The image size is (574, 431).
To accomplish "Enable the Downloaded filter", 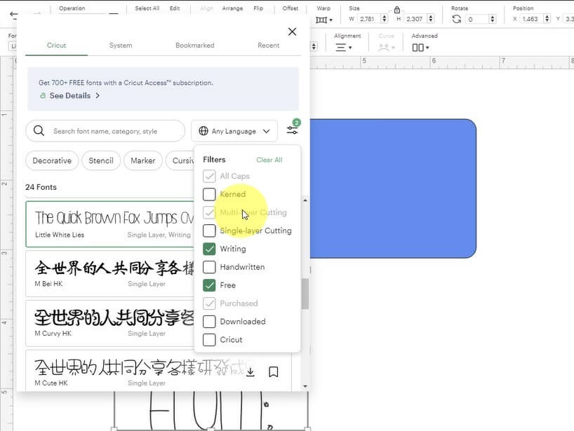I will 209,322.
